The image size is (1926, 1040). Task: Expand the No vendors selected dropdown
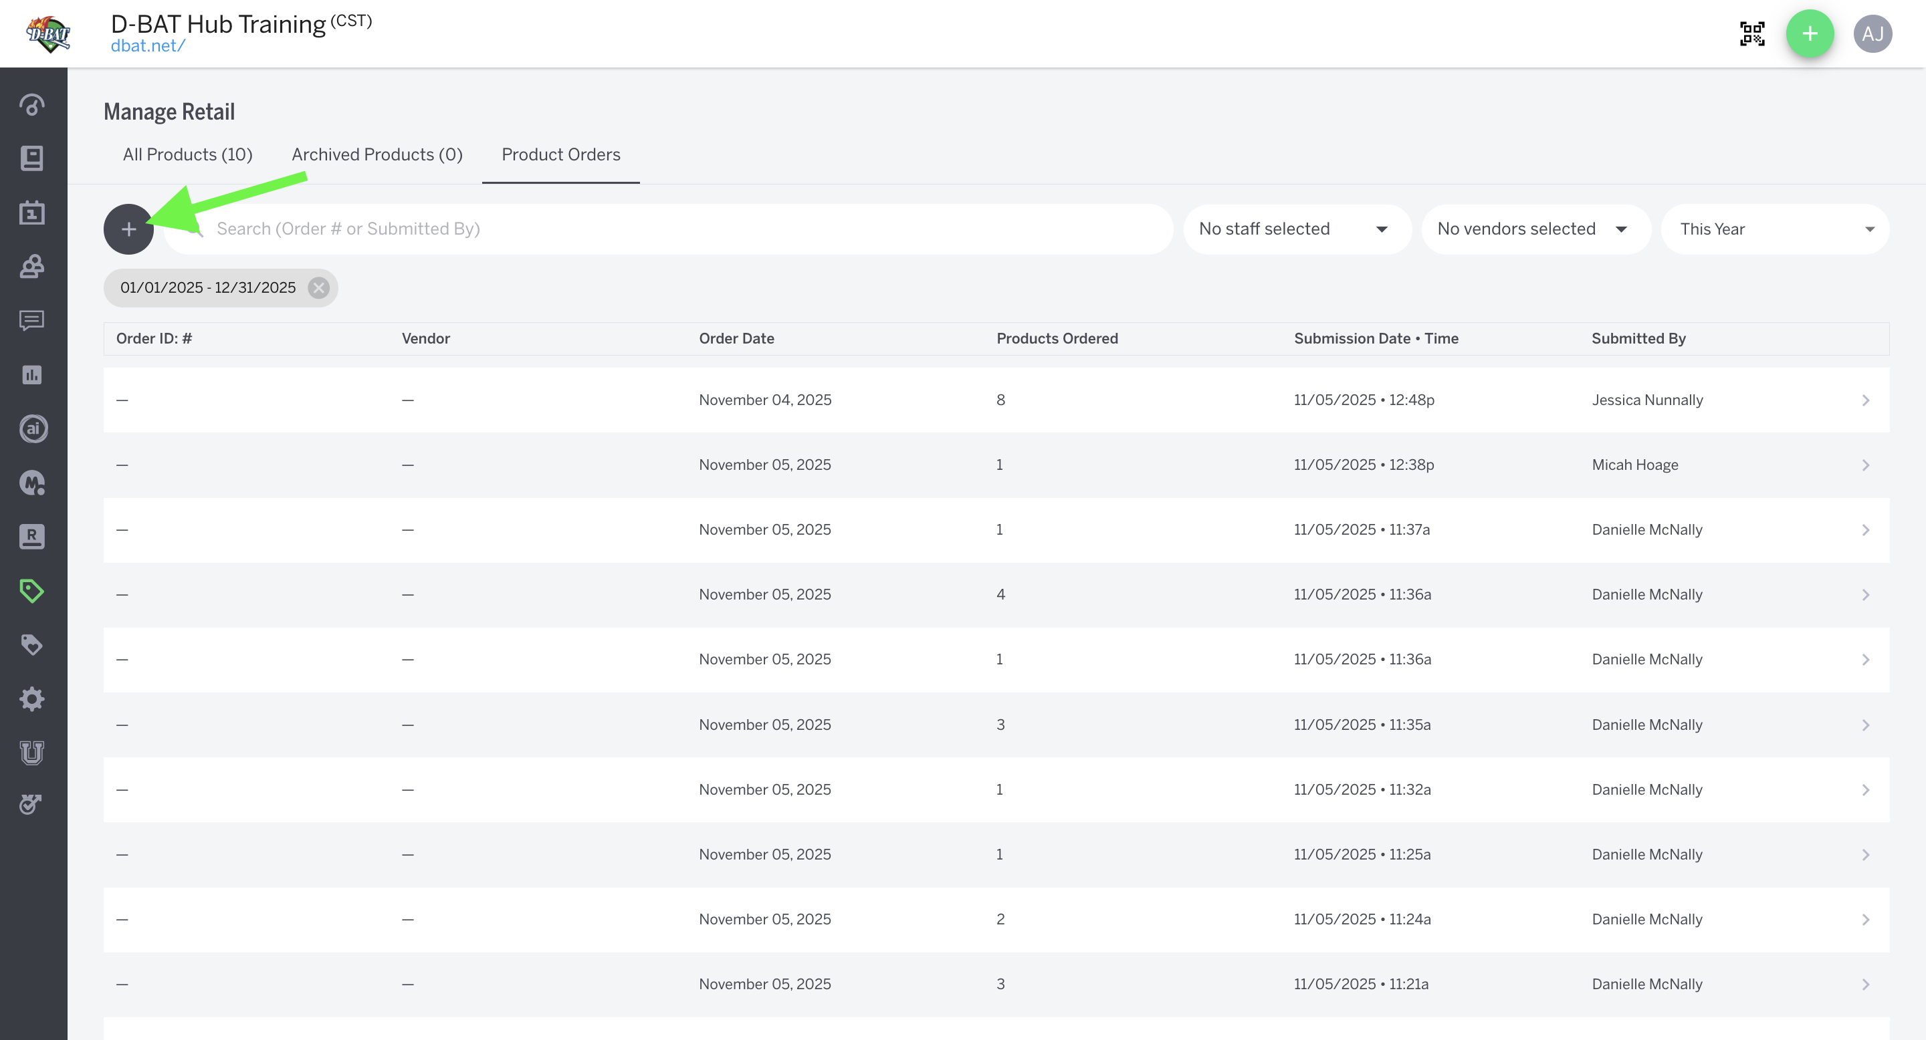[x=1535, y=229]
